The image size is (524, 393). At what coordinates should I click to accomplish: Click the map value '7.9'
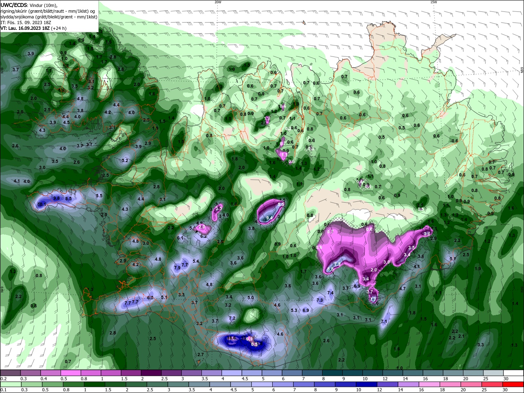pos(177,268)
